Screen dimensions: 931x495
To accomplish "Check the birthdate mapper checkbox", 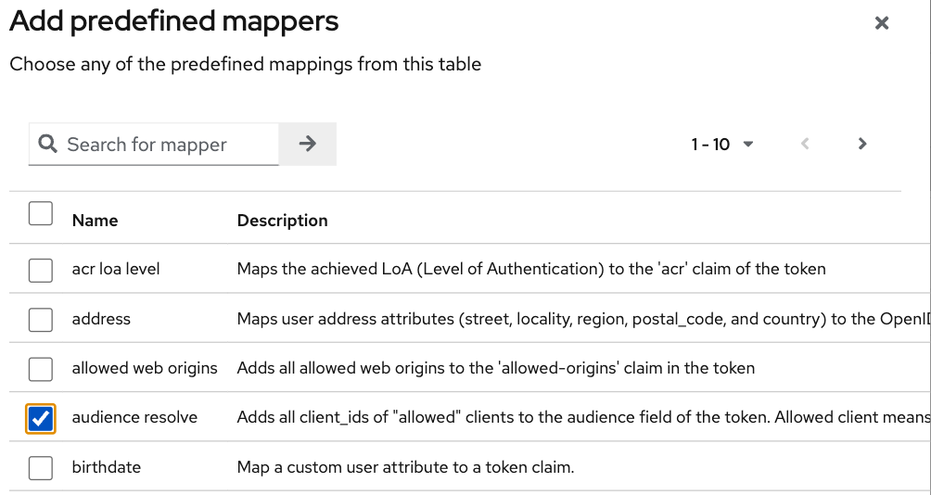I will click(41, 468).
